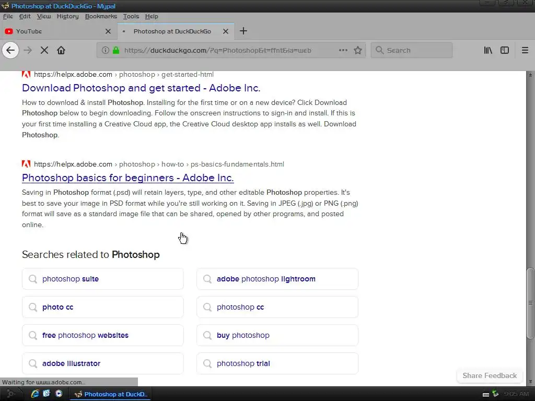The height and width of the screenshot is (401, 535).
Task: Click the keyboard icon in system tray
Action: point(486,395)
